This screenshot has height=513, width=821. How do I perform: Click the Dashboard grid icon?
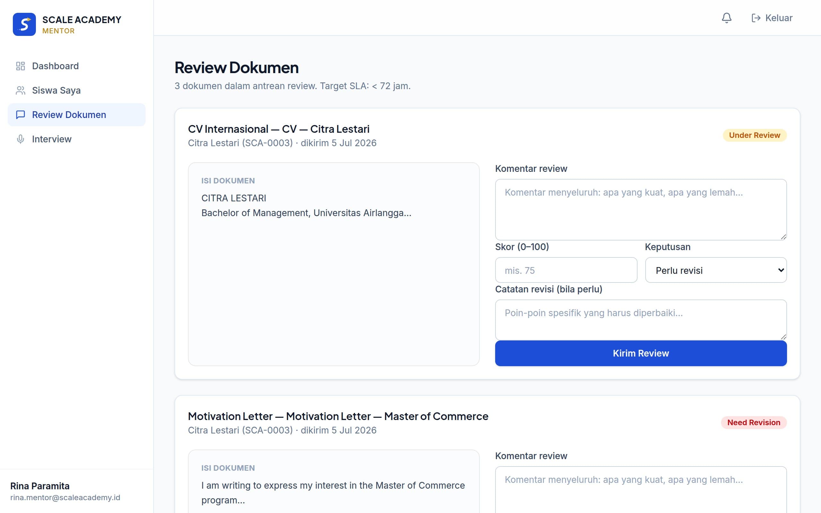pyautogui.click(x=20, y=66)
